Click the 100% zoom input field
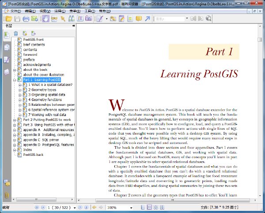Screen dimensions: 265x213 point(118,208)
